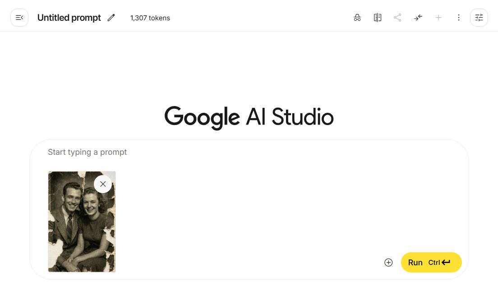Click the converging arrows compare icon
This screenshot has width=498, height=296.
tap(418, 18)
